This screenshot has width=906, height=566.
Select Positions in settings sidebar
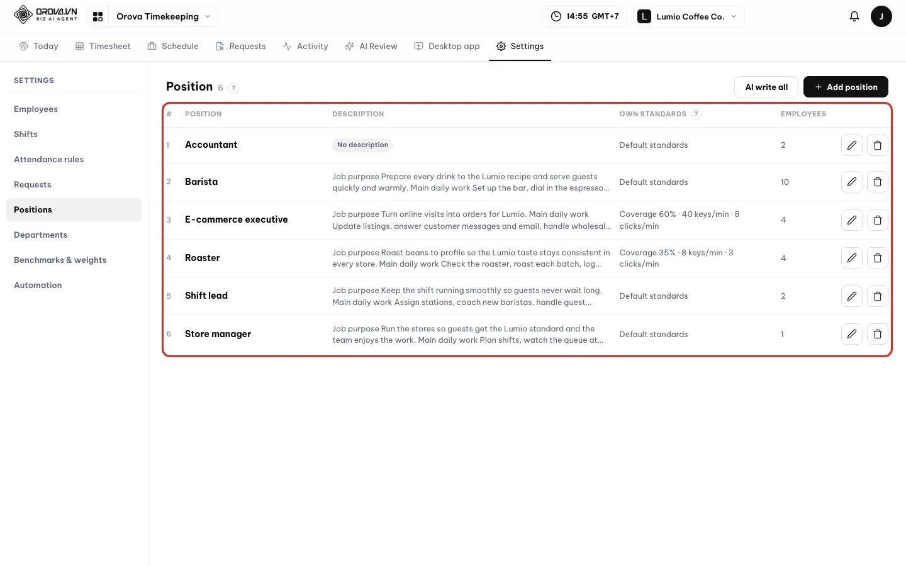point(74,210)
